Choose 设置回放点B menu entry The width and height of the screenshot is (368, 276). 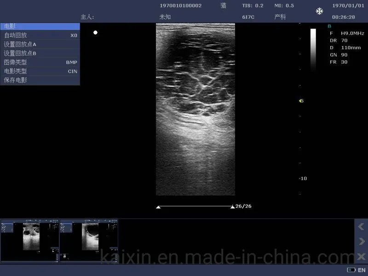click(40, 53)
